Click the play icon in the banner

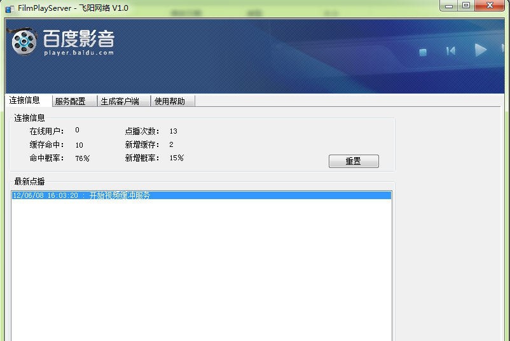tap(480, 50)
